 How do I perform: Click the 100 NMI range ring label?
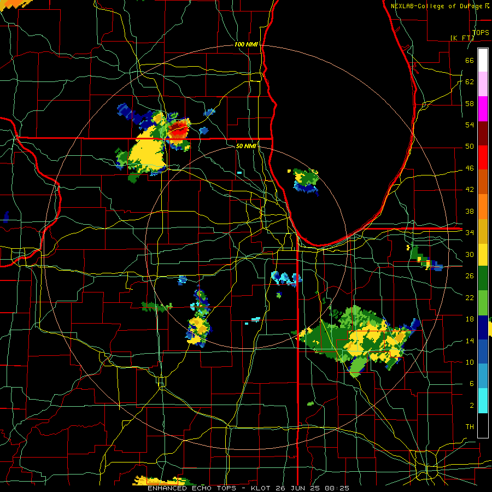[246, 45]
